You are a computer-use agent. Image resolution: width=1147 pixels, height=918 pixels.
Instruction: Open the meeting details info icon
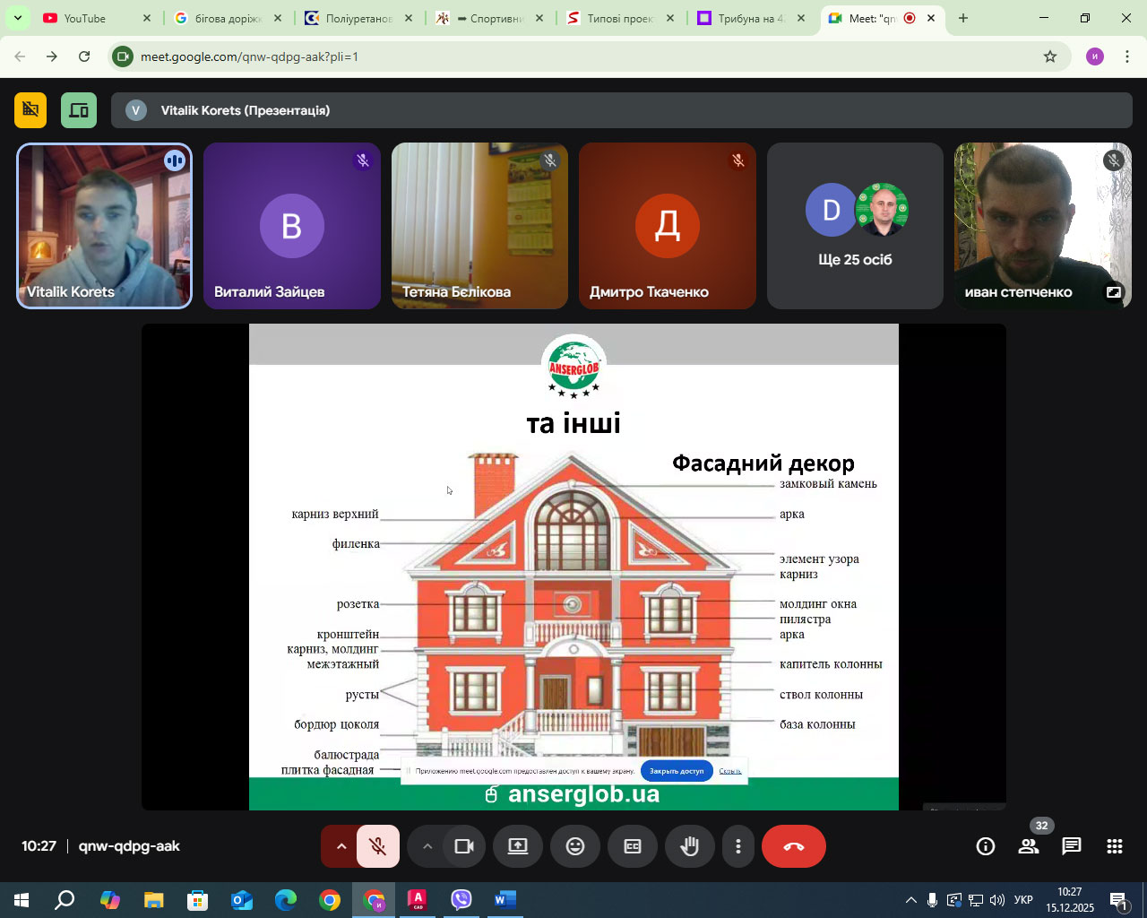(x=986, y=846)
